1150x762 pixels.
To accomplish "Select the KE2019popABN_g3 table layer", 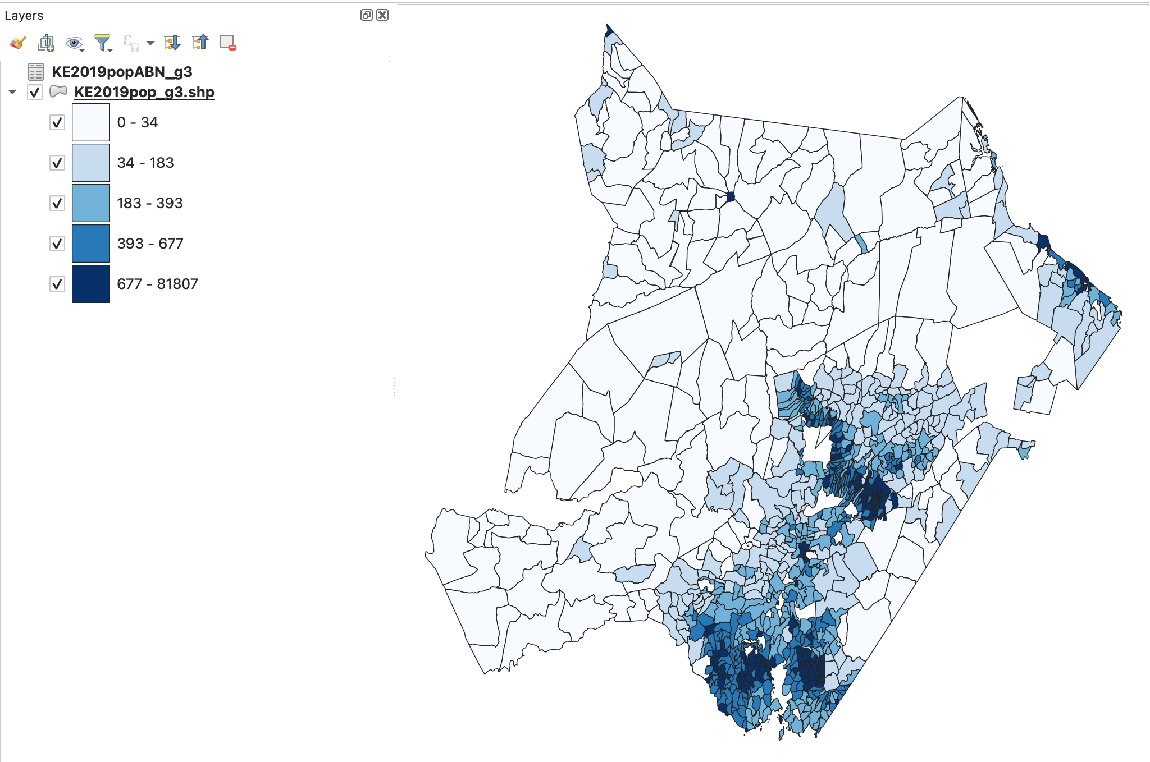I will point(122,72).
